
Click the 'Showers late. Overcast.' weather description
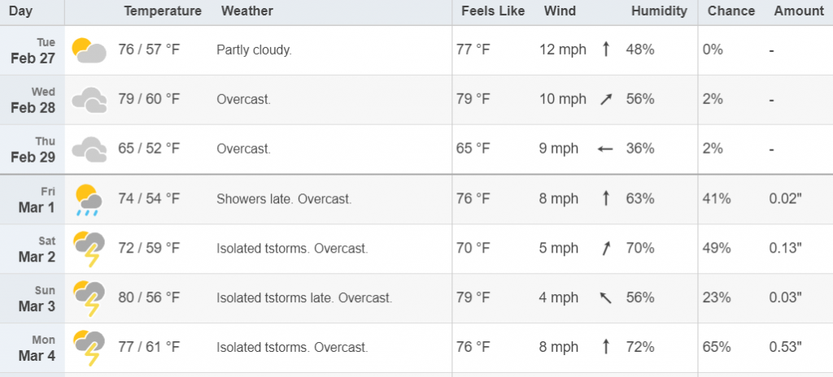click(284, 199)
